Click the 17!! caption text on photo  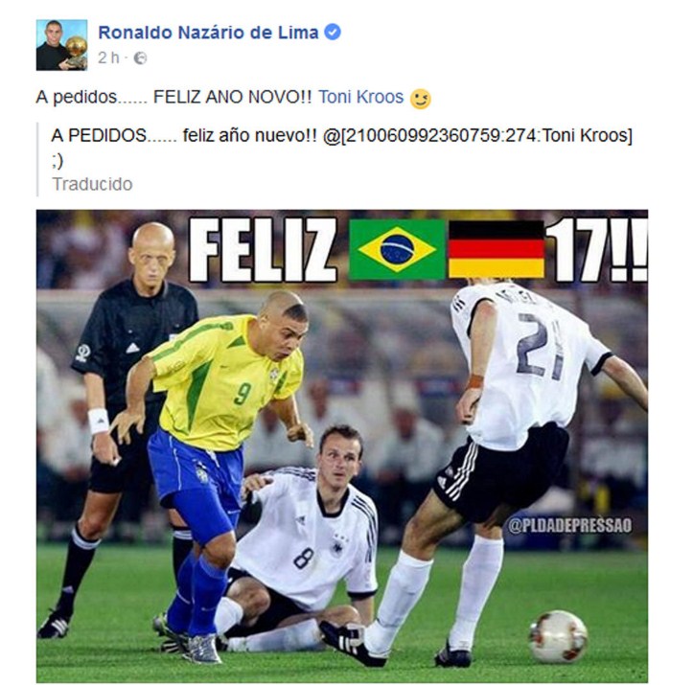[x=596, y=249]
